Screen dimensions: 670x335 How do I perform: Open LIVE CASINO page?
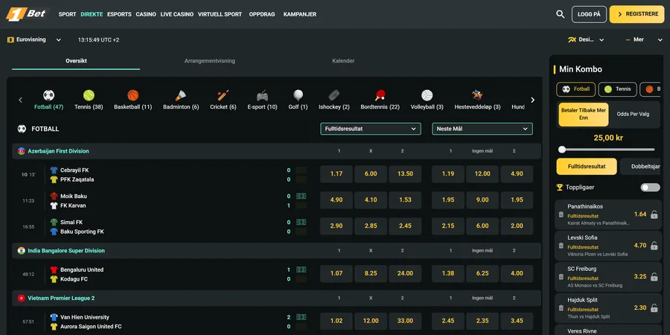pos(177,14)
